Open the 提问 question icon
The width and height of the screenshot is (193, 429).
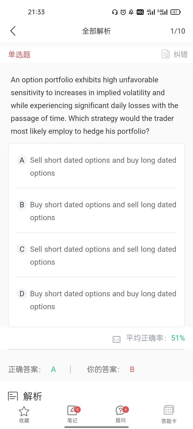click(120, 410)
